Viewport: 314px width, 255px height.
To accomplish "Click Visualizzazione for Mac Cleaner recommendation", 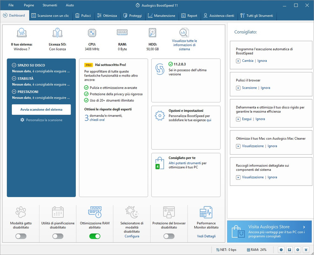I will pos(253,146).
